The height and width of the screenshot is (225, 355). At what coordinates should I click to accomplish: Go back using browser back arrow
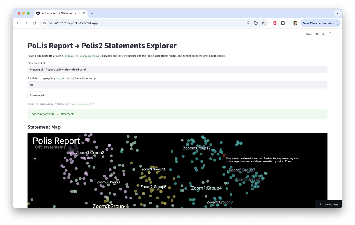point(18,23)
